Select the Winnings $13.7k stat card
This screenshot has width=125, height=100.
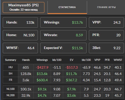63,22
